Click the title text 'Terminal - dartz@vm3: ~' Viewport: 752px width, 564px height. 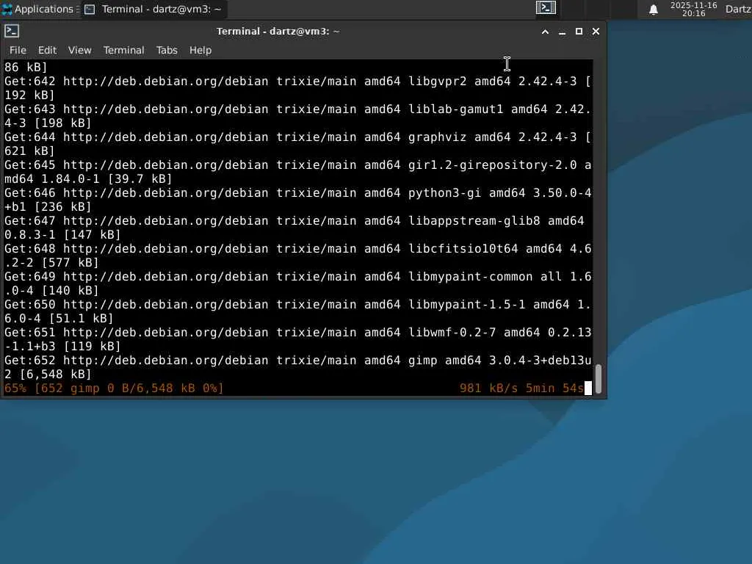pyautogui.click(x=278, y=31)
